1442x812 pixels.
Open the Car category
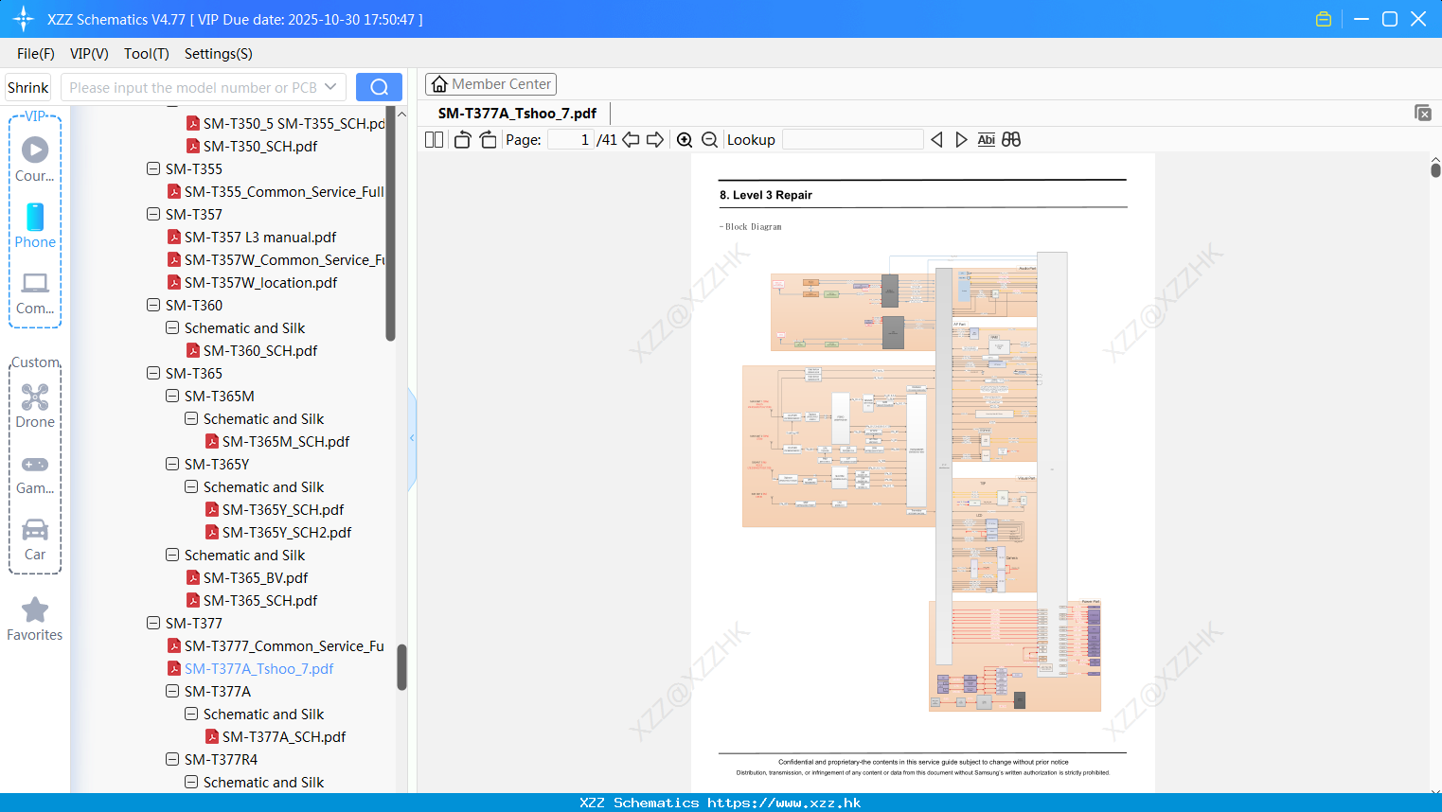coord(35,539)
